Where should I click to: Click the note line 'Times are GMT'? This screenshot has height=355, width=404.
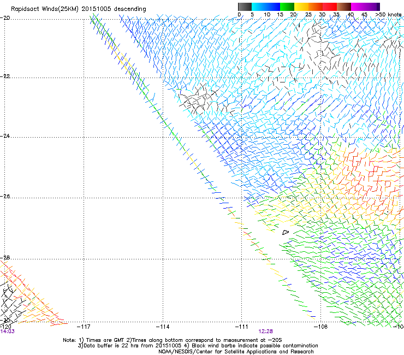point(105,340)
